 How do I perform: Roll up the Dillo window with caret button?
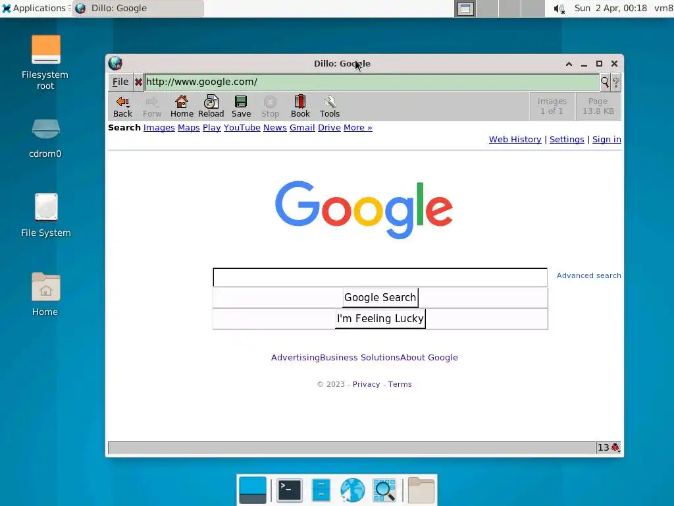coord(569,64)
